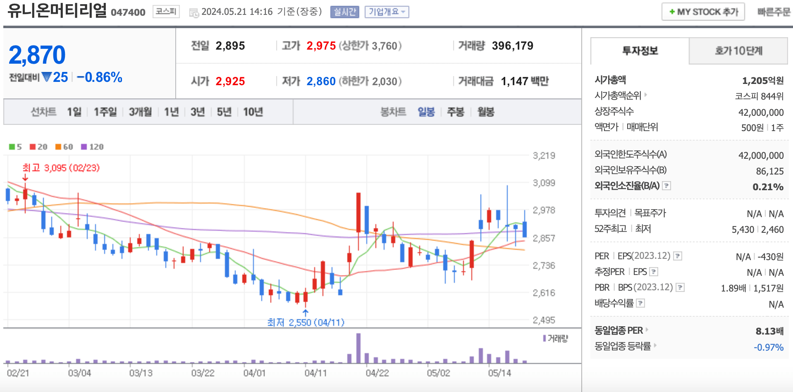Viewport: 793px width, 392px height.
Task: Expand the 동일업종 PER arrow link
Action: click(647, 330)
